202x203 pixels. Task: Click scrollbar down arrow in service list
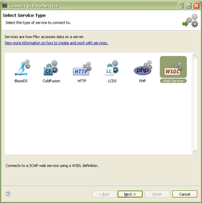point(194,151)
